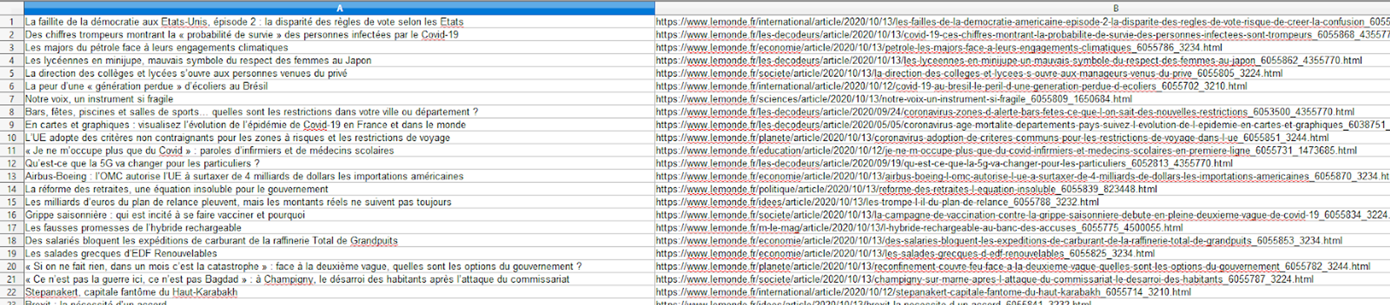Click URL cell 'les-salades-grecques-d-edf-renouvelables'
The height and width of the screenshot is (305, 1390).
pos(1023,253)
